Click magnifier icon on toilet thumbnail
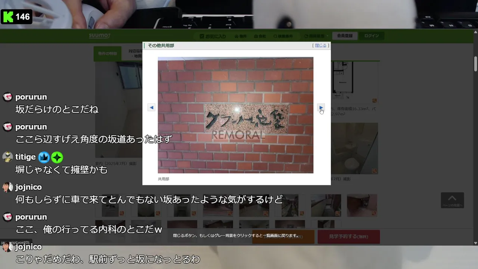 click(374, 171)
